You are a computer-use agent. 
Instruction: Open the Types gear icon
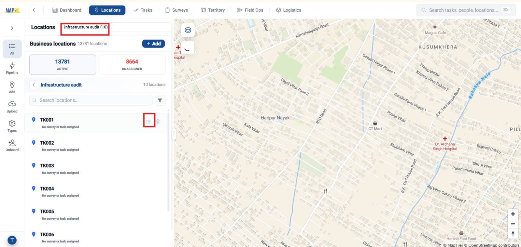12,126
